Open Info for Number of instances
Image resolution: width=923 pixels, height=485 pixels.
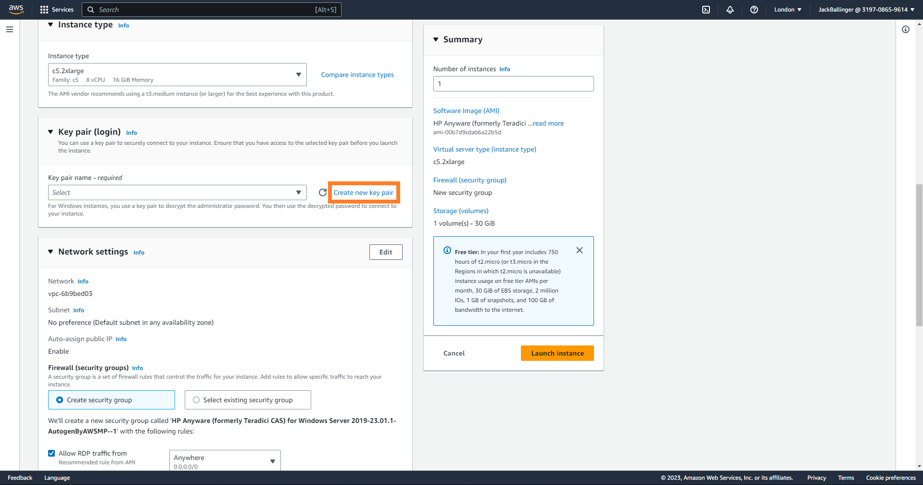click(x=505, y=69)
